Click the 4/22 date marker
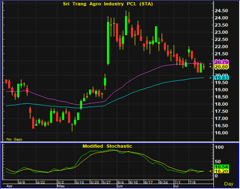This screenshot has width=240, height=189. pyautogui.click(x=41, y=182)
